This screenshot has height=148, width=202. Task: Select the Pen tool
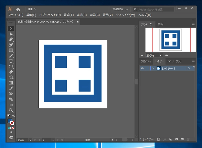[11, 39]
